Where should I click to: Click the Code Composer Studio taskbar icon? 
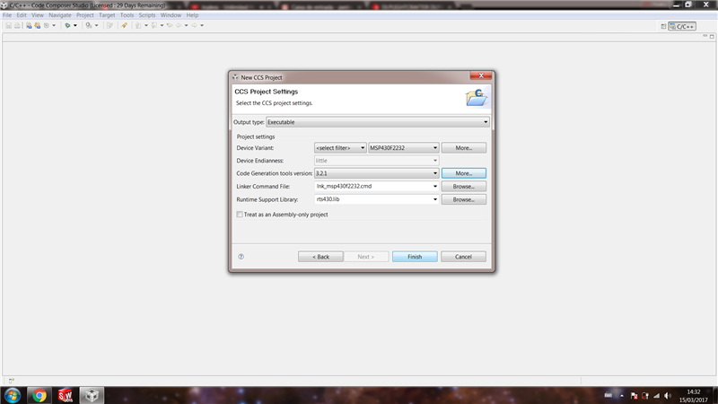point(92,395)
